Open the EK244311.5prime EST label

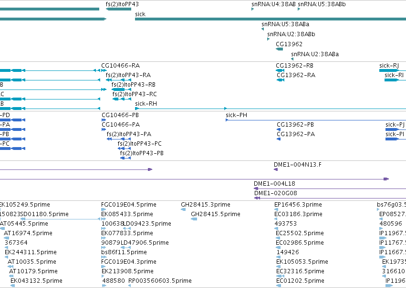point(31,252)
